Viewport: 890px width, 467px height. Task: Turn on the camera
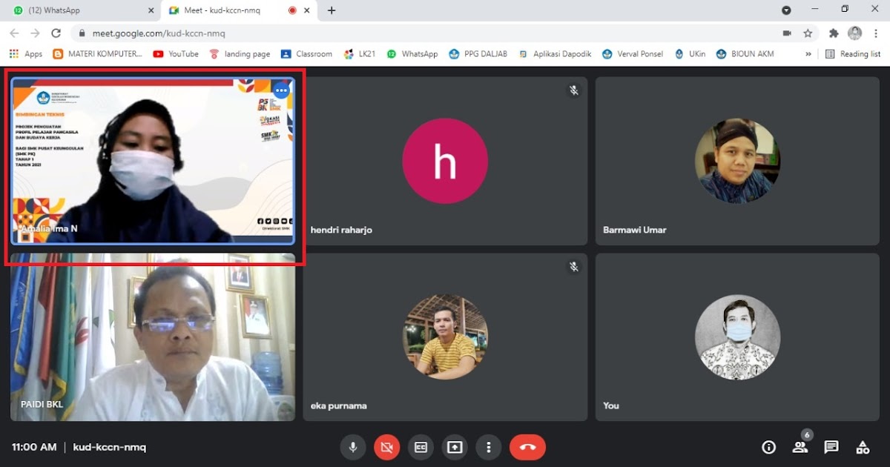click(386, 447)
